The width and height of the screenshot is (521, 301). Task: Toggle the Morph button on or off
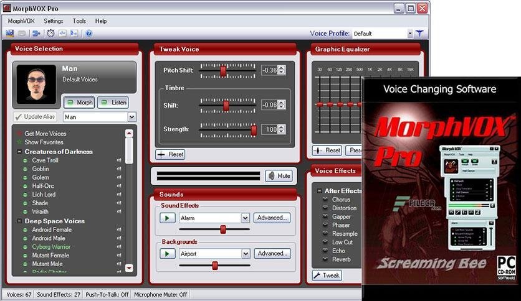coord(79,103)
